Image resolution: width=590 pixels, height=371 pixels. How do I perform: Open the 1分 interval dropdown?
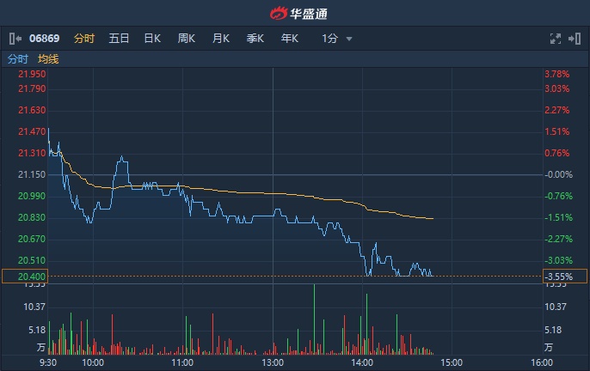(330, 39)
